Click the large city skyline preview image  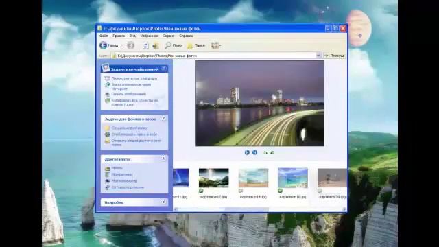pyautogui.click(x=260, y=104)
